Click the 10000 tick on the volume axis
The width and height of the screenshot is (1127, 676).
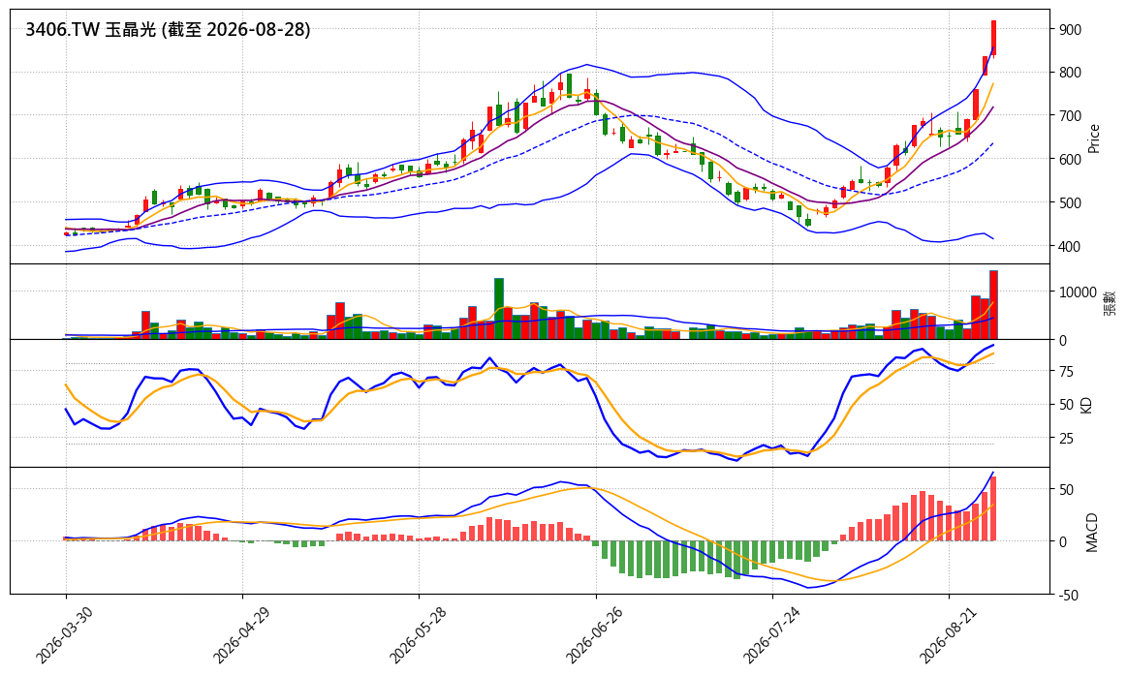coord(1078,292)
